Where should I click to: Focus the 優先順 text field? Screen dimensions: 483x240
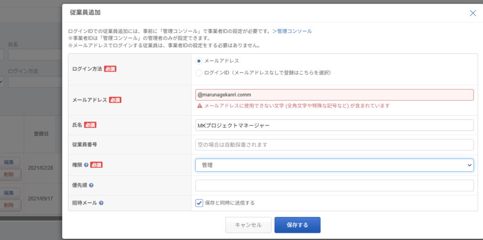(334, 185)
